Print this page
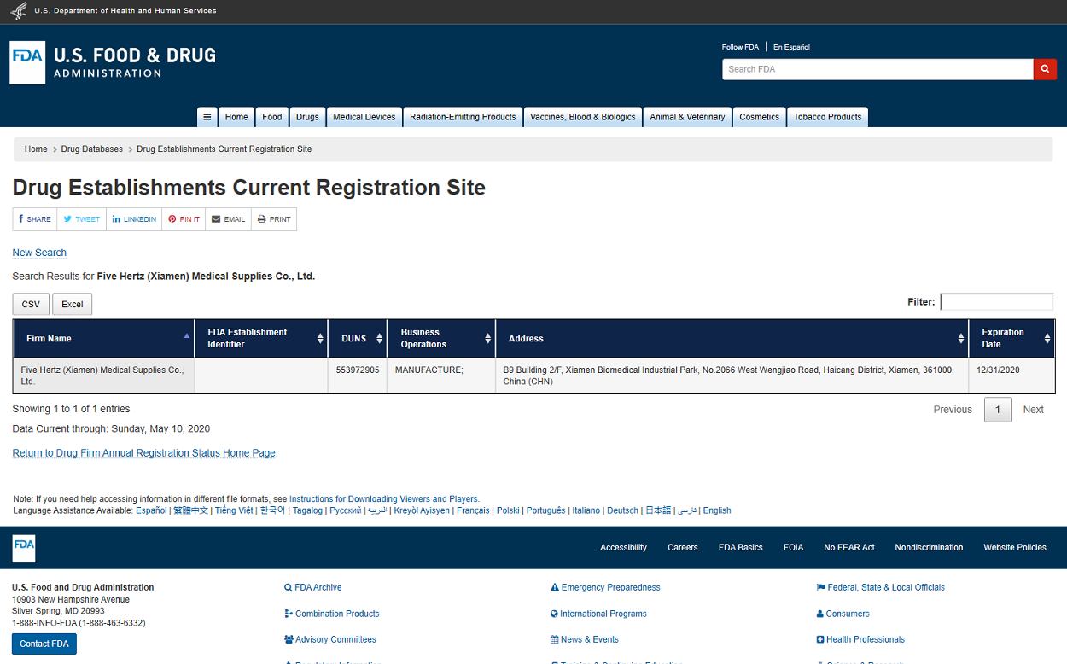Screen dimensions: 1067x664 pyautogui.click(x=274, y=219)
